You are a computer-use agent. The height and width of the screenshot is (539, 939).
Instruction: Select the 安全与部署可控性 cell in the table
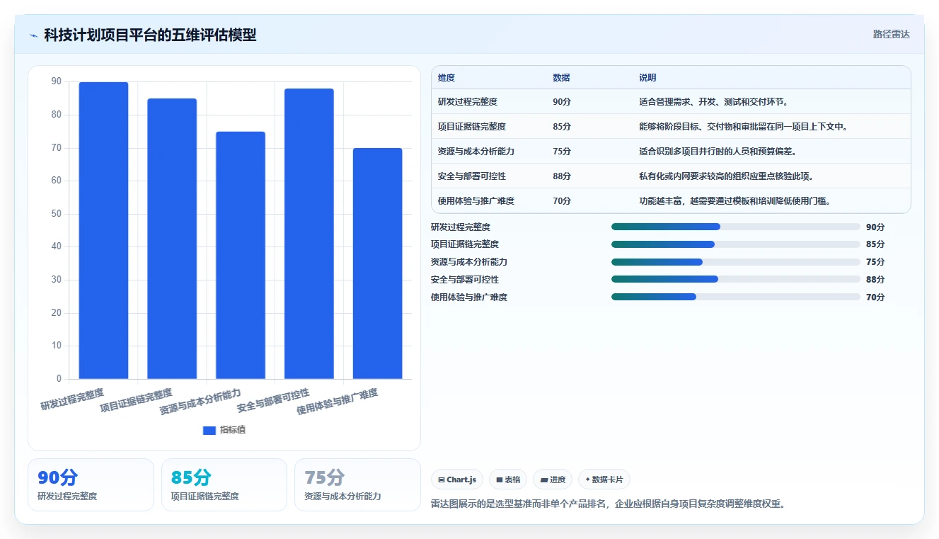472,176
